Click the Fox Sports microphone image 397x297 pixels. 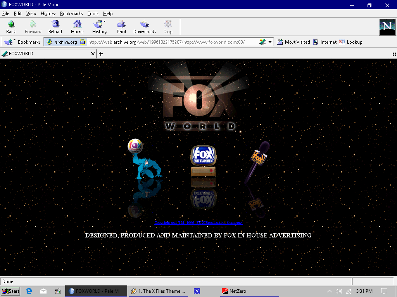point(257,162)
